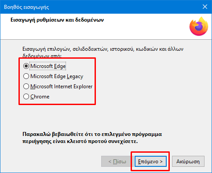Pick the Chrome radio circle
The width and height of the screenshot is (212, 173).
click(26, 97)
